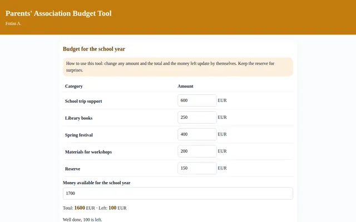Click the name 'Fotini A.' in header
The width and height of the screenshot is (356, 222).
coord(13,23)
